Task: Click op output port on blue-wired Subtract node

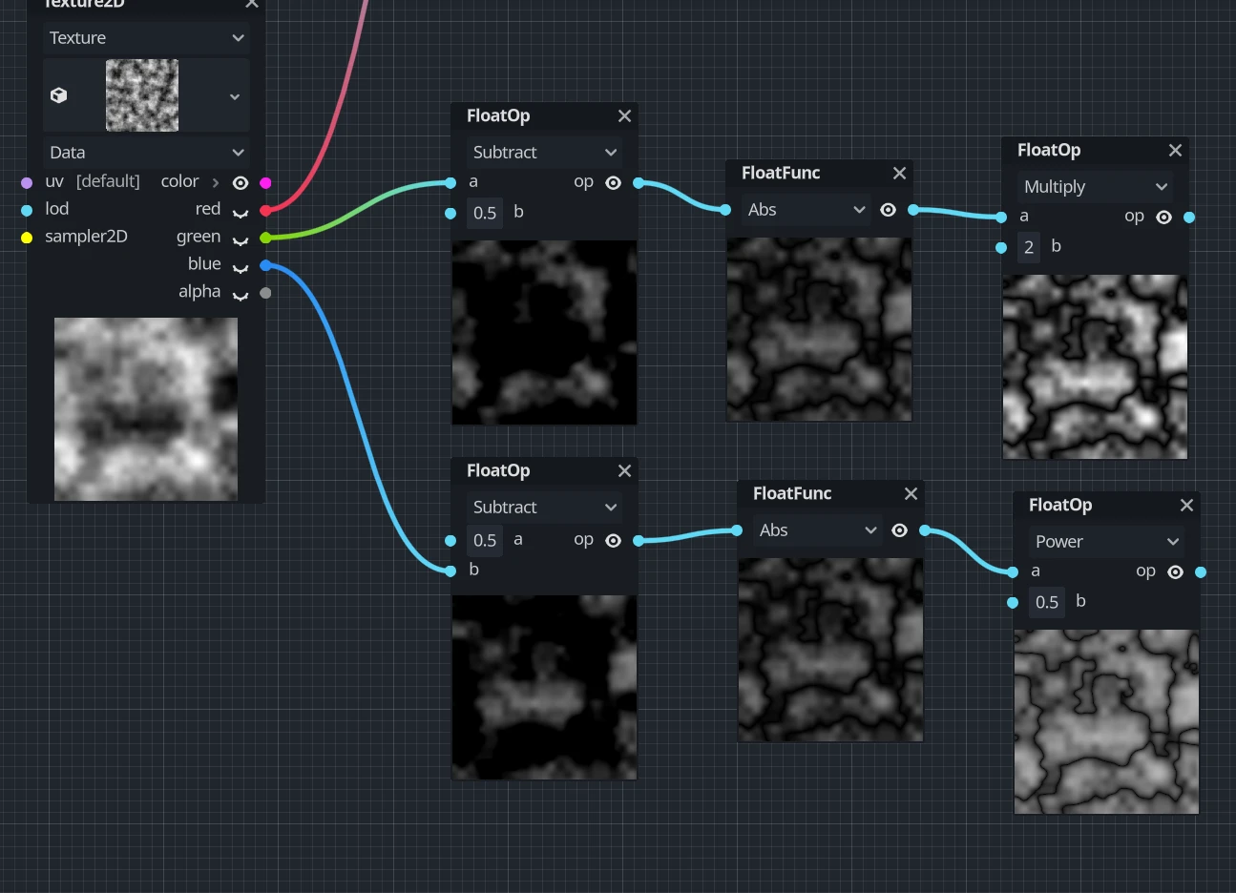Action: [x=638, y=540]
